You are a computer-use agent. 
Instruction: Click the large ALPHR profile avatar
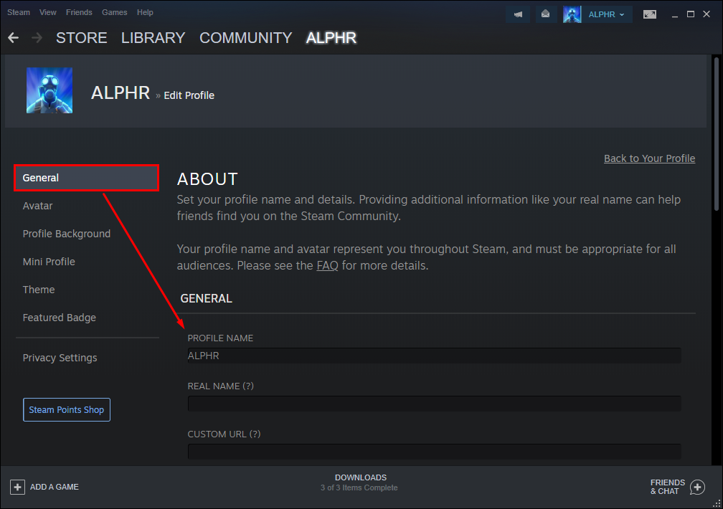pyautogui.click(x=49, y=90)
